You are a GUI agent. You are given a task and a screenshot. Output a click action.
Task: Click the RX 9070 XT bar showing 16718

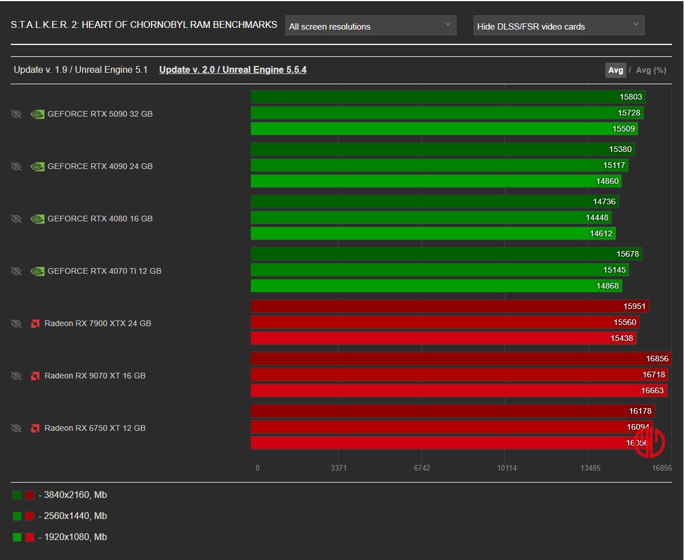(x=459, y=374)
